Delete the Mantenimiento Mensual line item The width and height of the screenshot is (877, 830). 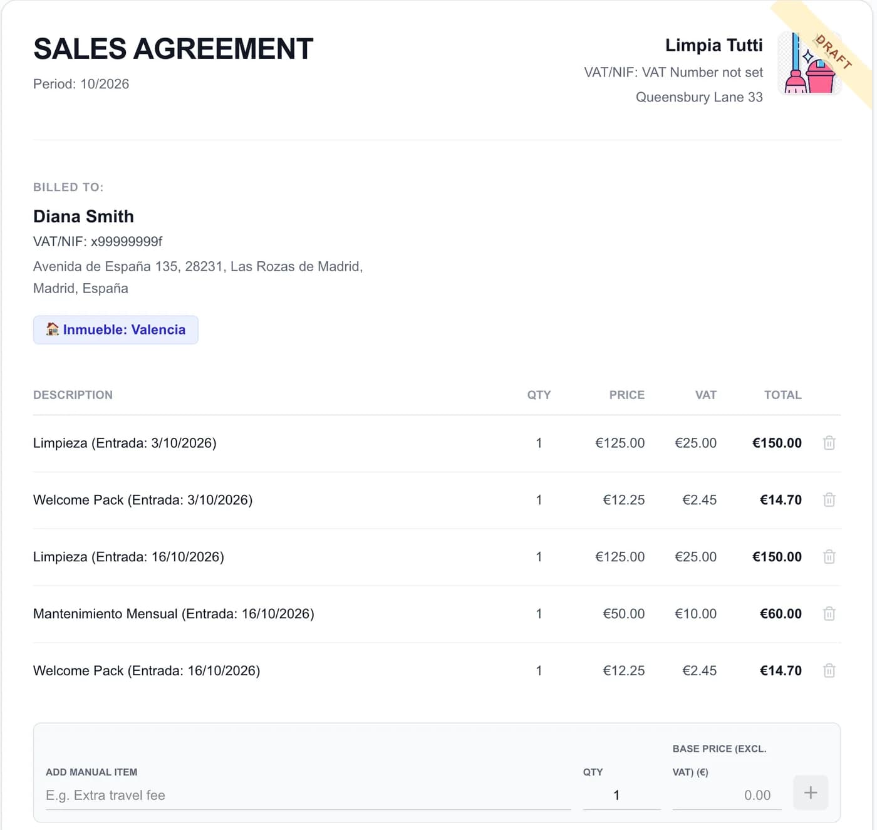[829, 614]
